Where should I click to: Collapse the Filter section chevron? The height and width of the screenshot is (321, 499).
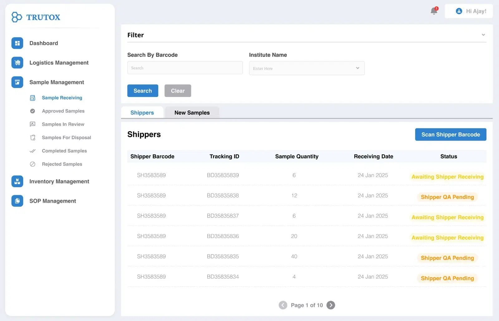[x=483, y=35]
